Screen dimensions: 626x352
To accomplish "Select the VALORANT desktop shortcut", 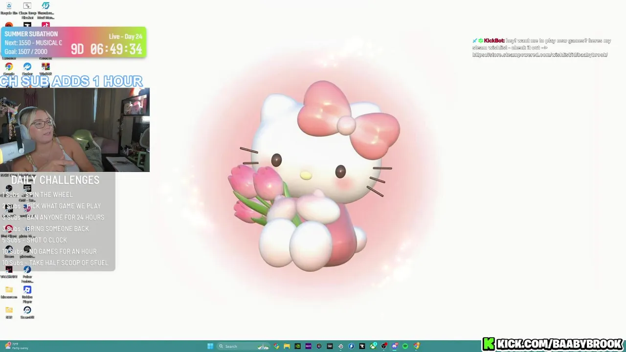I will tap(9, 272).
